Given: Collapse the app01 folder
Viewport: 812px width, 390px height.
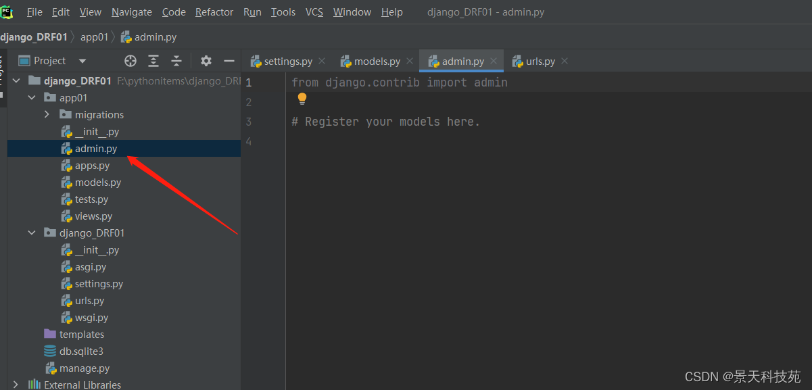Looking at the screenshot, I should 31,97.
